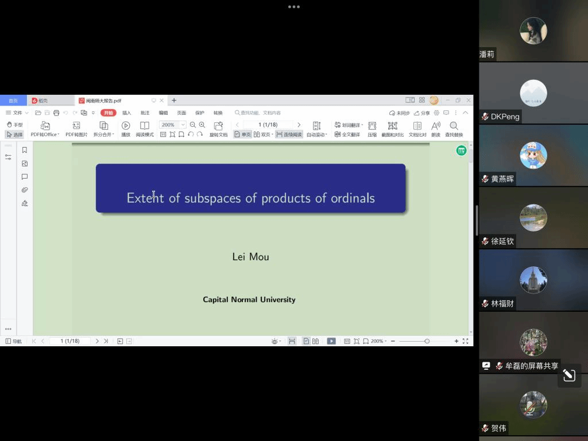Viewport: 588px width, 441px height.
Task: Click the PDF转图片 icon
Action: (76, 126)
